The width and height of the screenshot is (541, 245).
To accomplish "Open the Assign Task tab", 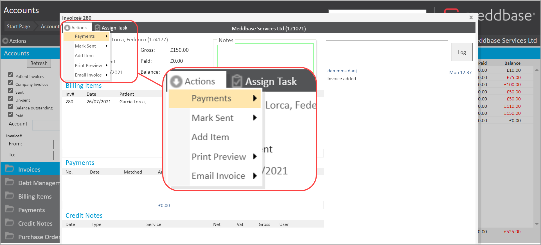I will pos(112,28).
